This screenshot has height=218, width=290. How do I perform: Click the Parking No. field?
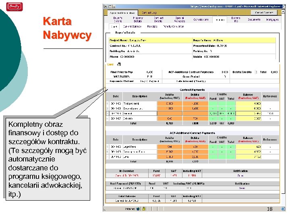point(202,51)
